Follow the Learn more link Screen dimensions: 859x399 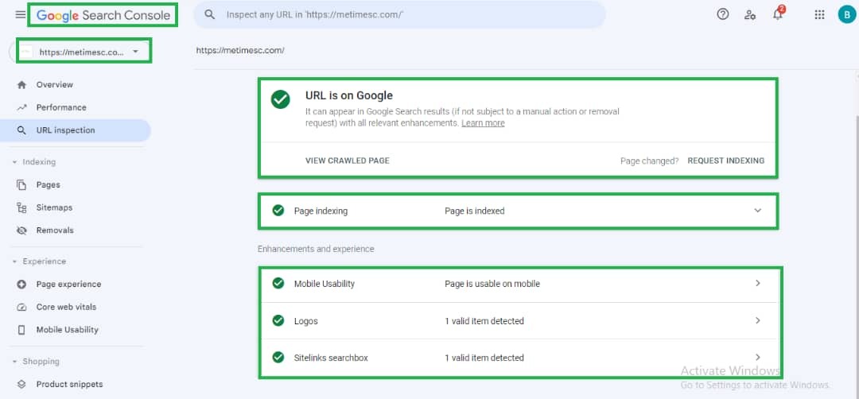click(x=483, y=123)
